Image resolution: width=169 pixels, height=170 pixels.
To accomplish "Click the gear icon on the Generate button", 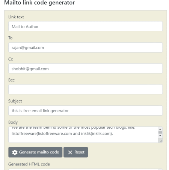I will coord(15,152).
